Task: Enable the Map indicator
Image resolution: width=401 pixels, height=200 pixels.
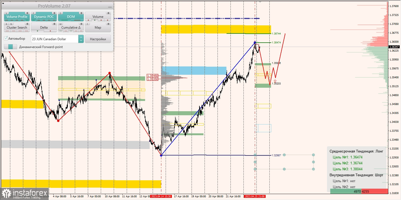Action: (x=98, y=28)
